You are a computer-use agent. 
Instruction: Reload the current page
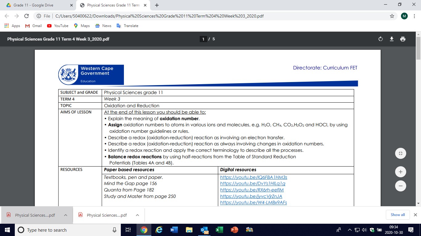point(27,16)
